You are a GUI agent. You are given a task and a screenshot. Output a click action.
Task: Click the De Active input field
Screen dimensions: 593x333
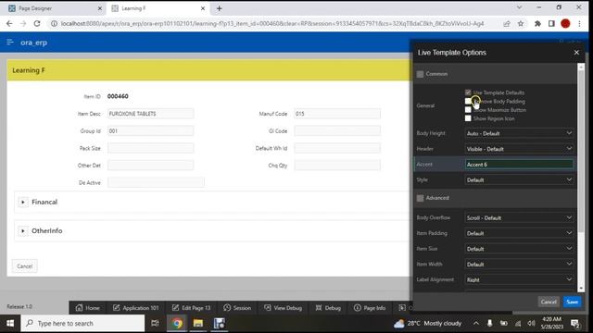(156, 182)
